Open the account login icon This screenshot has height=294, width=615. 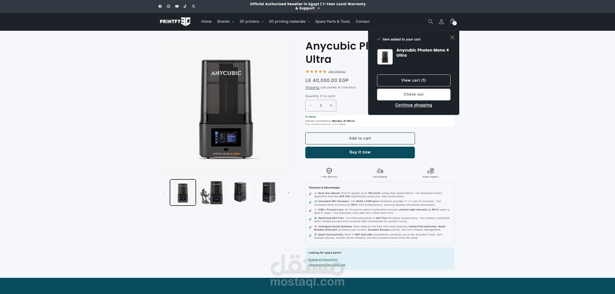coord(441,21)
